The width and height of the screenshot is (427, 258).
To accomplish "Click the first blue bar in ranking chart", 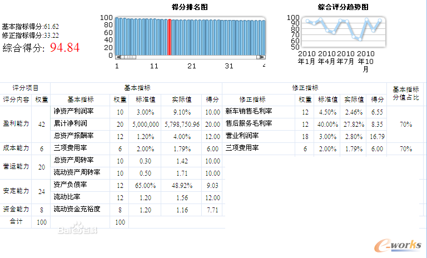I will coord(117,37).
